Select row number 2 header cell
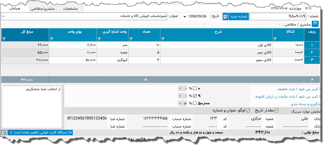The width and height of the screenshot is (323, 145). tap(313, 53)
